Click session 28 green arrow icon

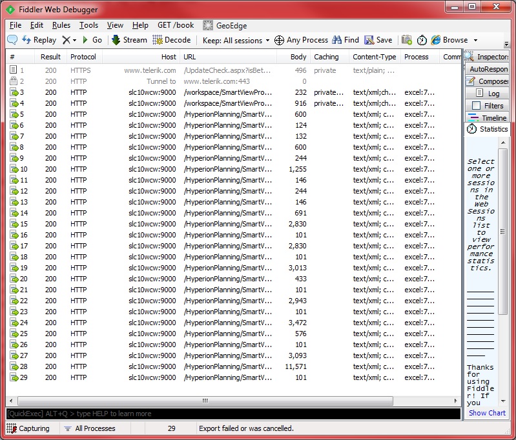14,366
